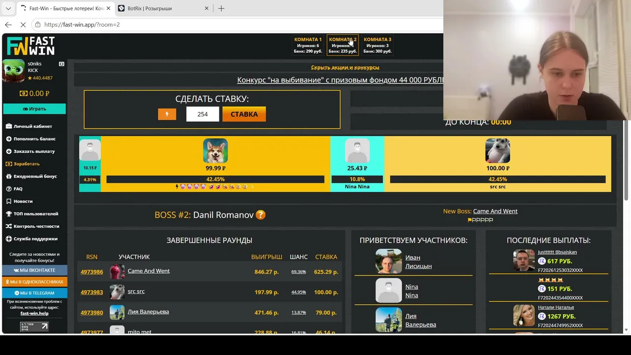This screenshot has height=355, width=631.
Task: Click Иван Лисицын's profile photo
Action: pos(388,261)
